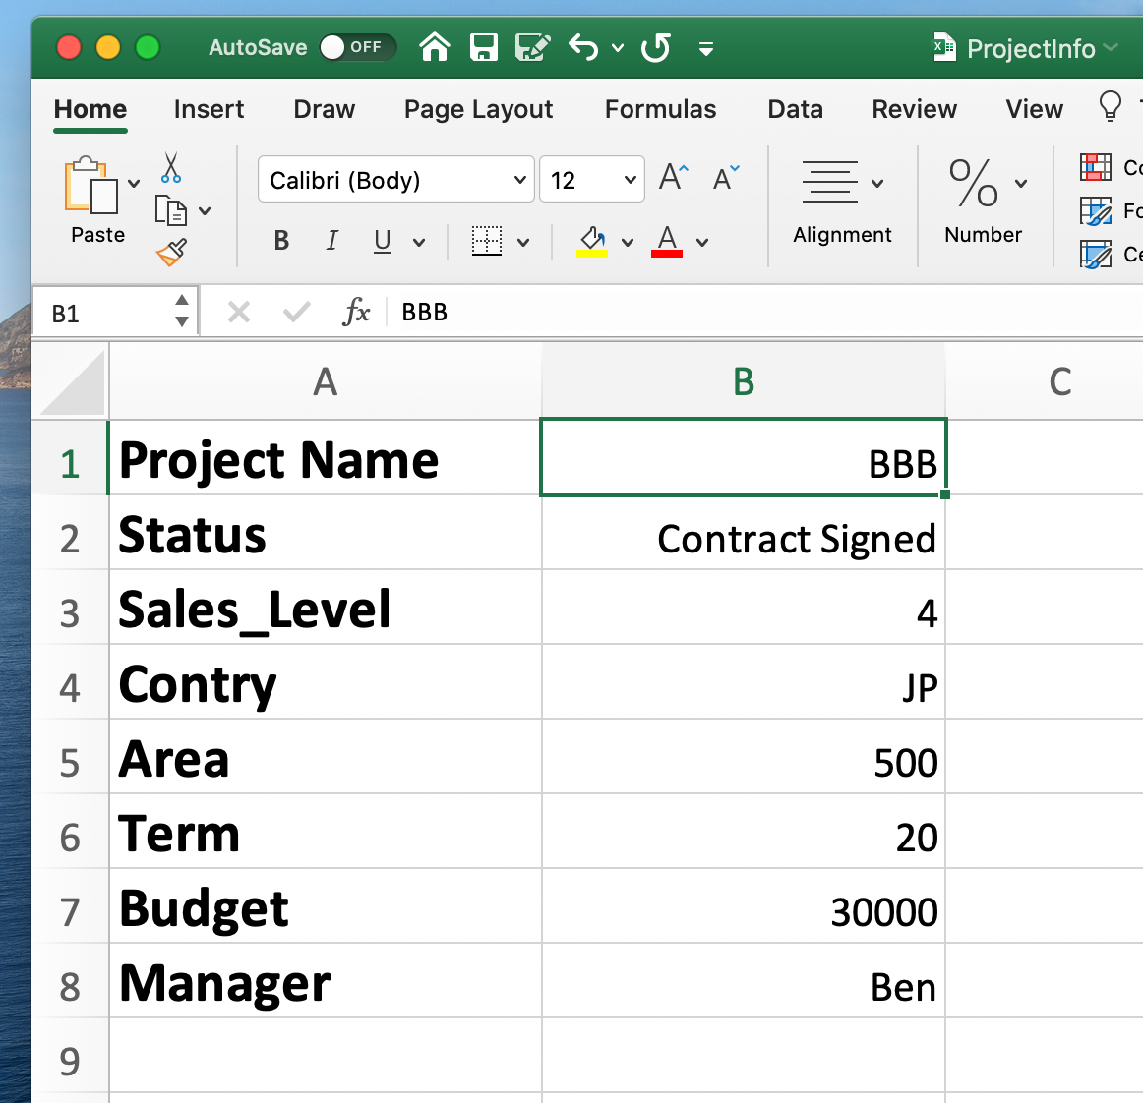Click the Conditional Formatting icon

pos(1096,167)
